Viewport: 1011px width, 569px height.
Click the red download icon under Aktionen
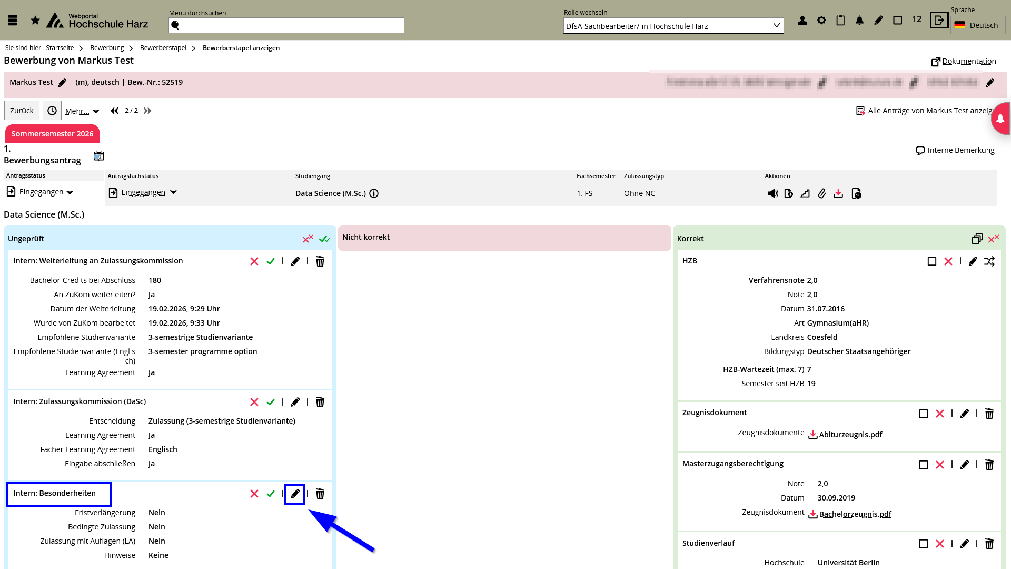(838, 193)
